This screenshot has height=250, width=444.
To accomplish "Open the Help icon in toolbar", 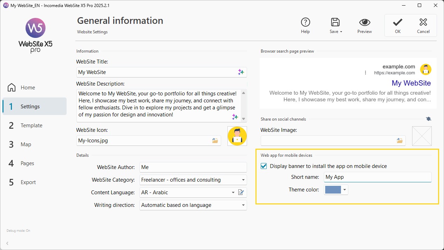I will coord(305,22).
